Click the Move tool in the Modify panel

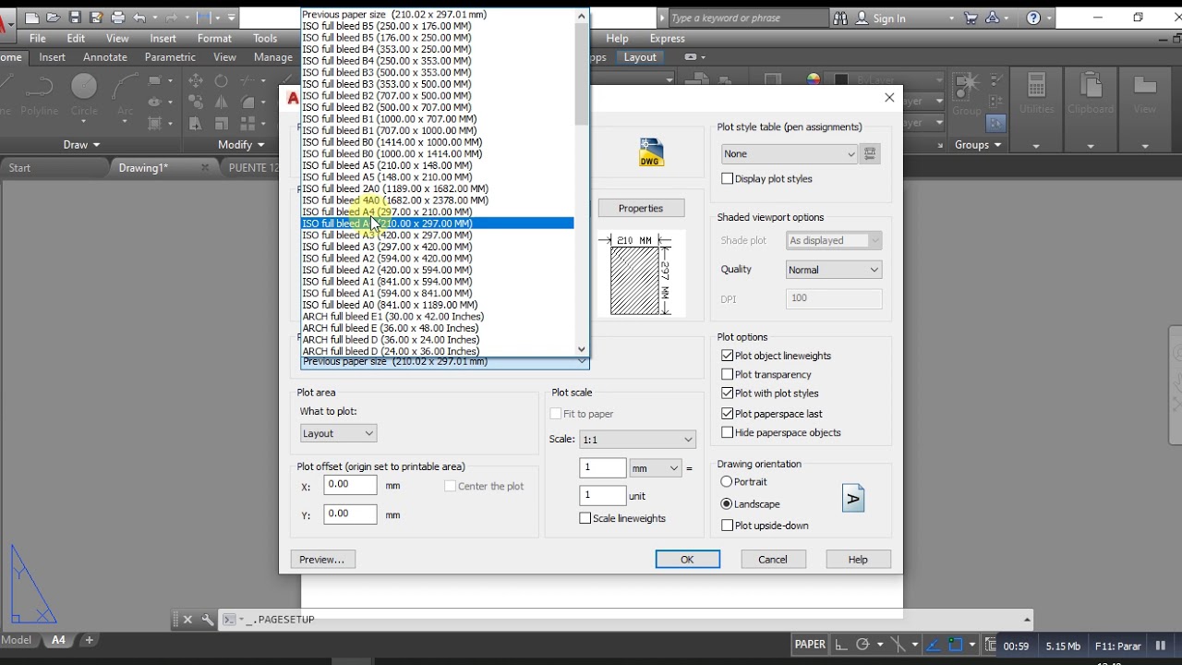pyautogui.click(x=196, y=81)
